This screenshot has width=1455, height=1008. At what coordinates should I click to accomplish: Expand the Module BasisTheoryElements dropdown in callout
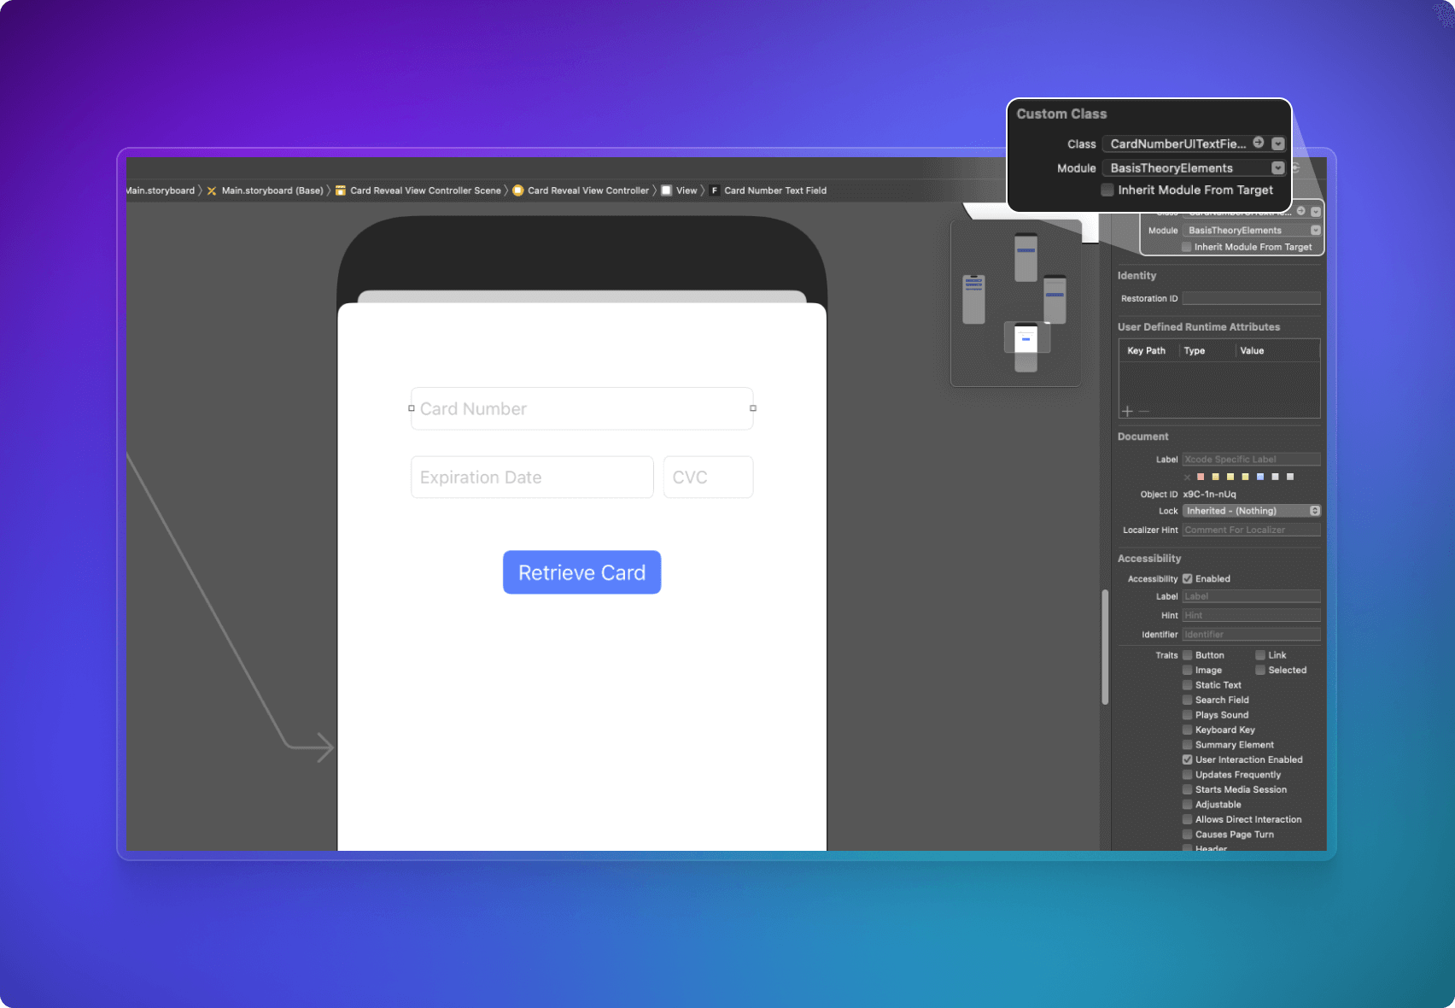[1278, 168]
